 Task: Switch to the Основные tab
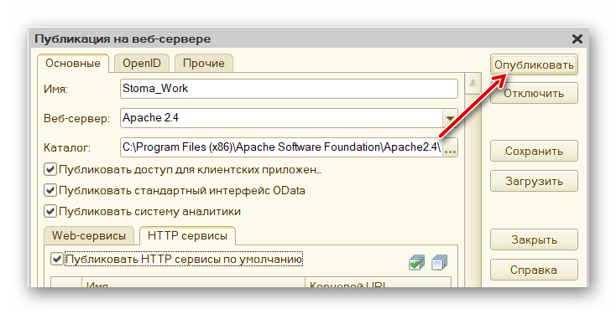pyautogui.click(x=73, y=64)
